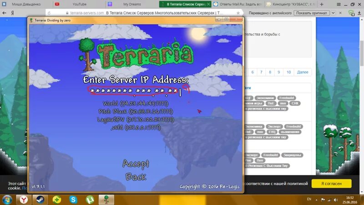
Task: Switch to the Киноцентр КУЗБАСС tab
Action: (291, 4)
